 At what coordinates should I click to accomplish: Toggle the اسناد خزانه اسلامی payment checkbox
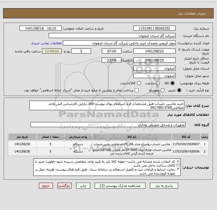pos(137,90)
